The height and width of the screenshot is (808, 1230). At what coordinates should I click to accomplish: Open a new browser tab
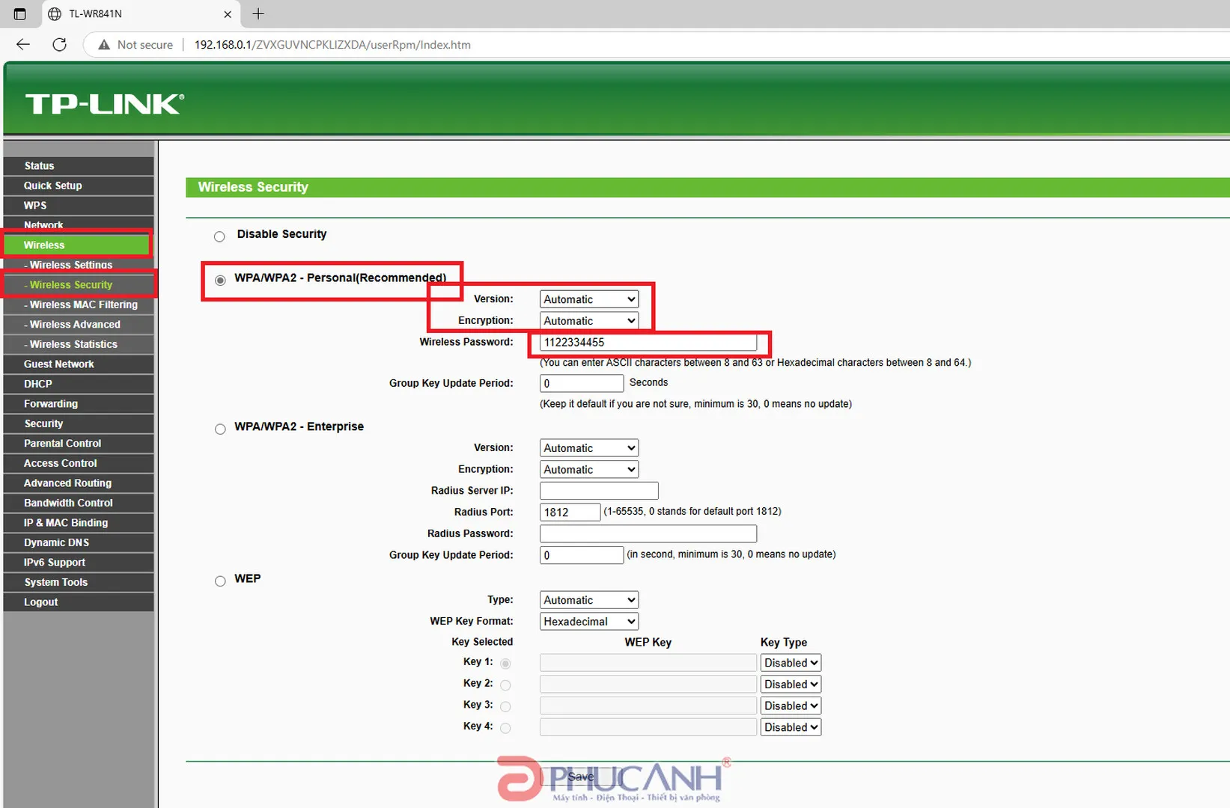coord(258,13)
